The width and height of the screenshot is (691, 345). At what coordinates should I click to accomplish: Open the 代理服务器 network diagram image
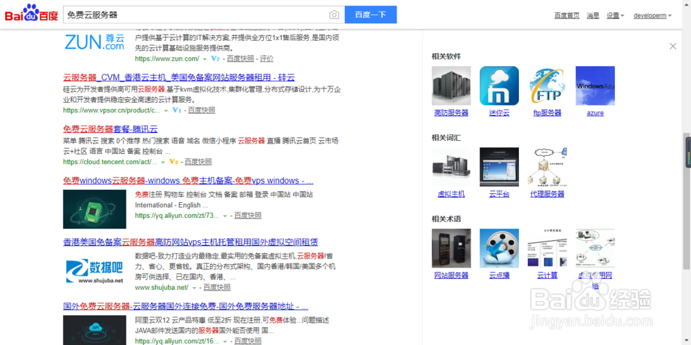click(x=547, y=167)
